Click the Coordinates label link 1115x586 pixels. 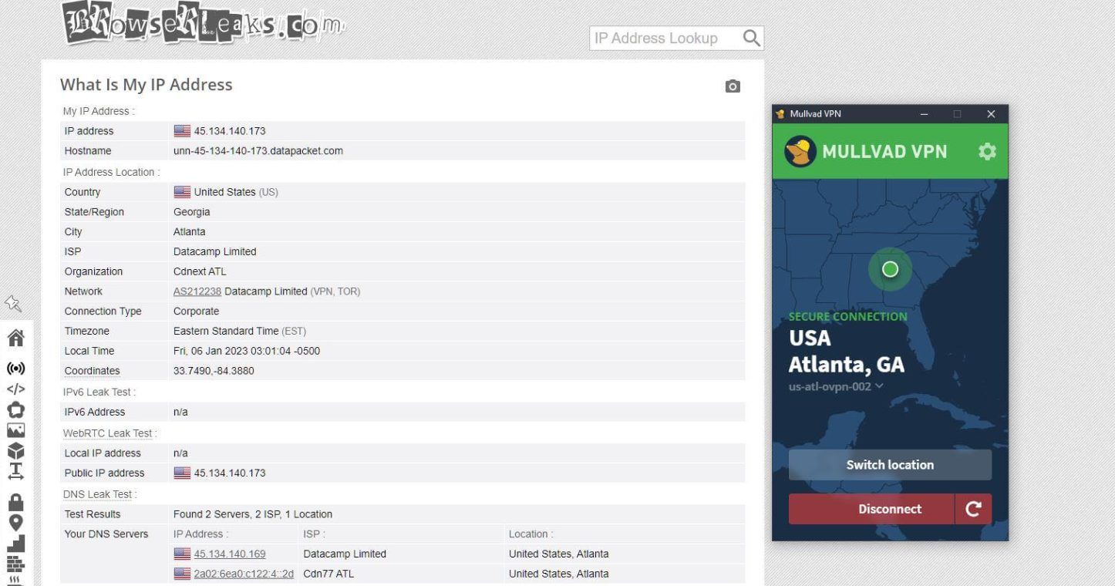click(92, 371)
